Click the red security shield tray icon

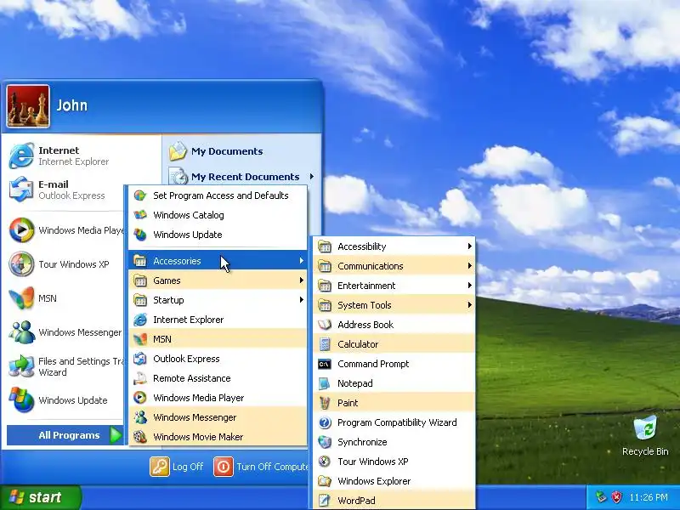616,497
